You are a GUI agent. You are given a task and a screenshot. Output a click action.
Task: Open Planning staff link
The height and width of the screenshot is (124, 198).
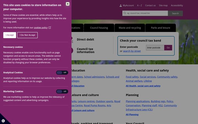click(149, 106)
